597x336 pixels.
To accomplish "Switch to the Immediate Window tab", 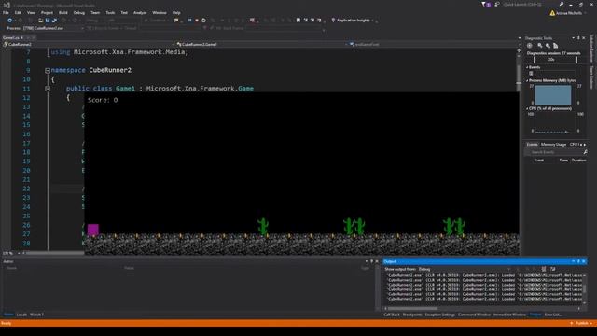I will pyautogui.click(x=509, y=315).
